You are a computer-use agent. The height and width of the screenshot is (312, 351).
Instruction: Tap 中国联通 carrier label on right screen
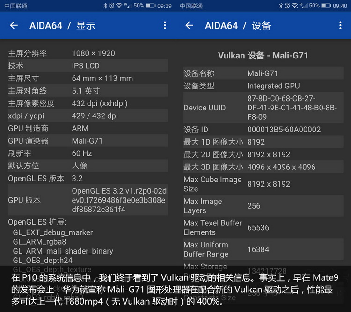(x=191, y=6)
